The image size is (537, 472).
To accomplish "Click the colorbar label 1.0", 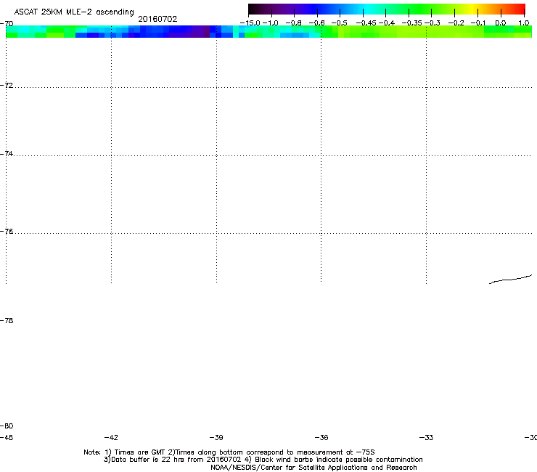I will tap(524, 23).
